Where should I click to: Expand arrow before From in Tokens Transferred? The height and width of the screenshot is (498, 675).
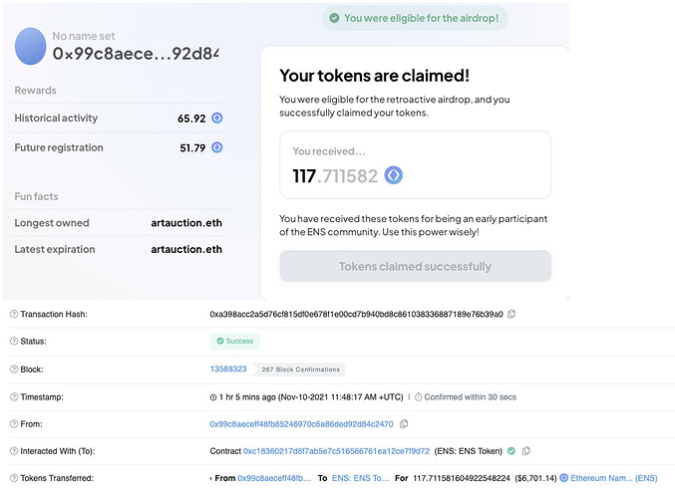[211, 478]
